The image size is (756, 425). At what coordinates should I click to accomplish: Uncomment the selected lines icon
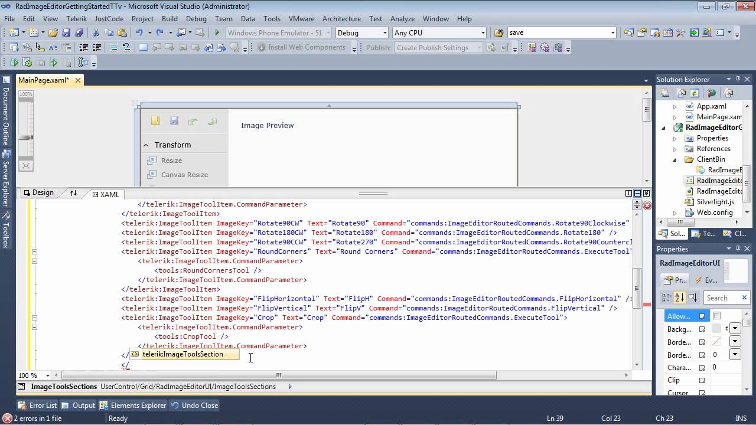(x=126, y=47)
